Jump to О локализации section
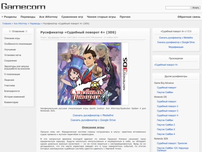The image size is (202, 152). coord(12,74)
